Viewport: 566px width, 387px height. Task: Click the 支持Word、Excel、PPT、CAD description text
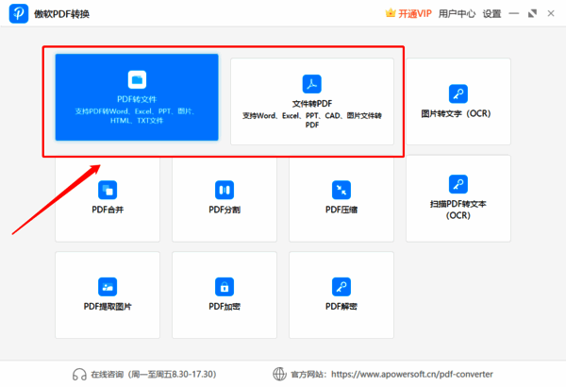312,120
